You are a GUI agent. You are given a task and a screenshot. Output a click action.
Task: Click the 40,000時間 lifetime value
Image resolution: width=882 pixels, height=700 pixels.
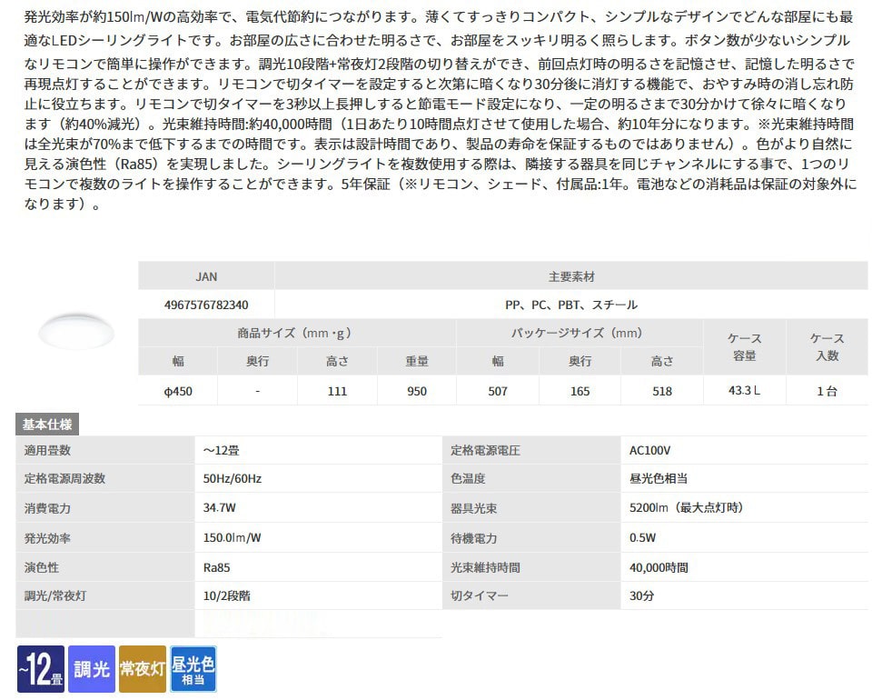point(659,567)
